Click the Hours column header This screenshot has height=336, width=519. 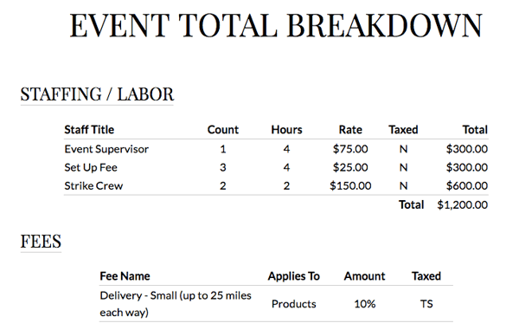286,130
